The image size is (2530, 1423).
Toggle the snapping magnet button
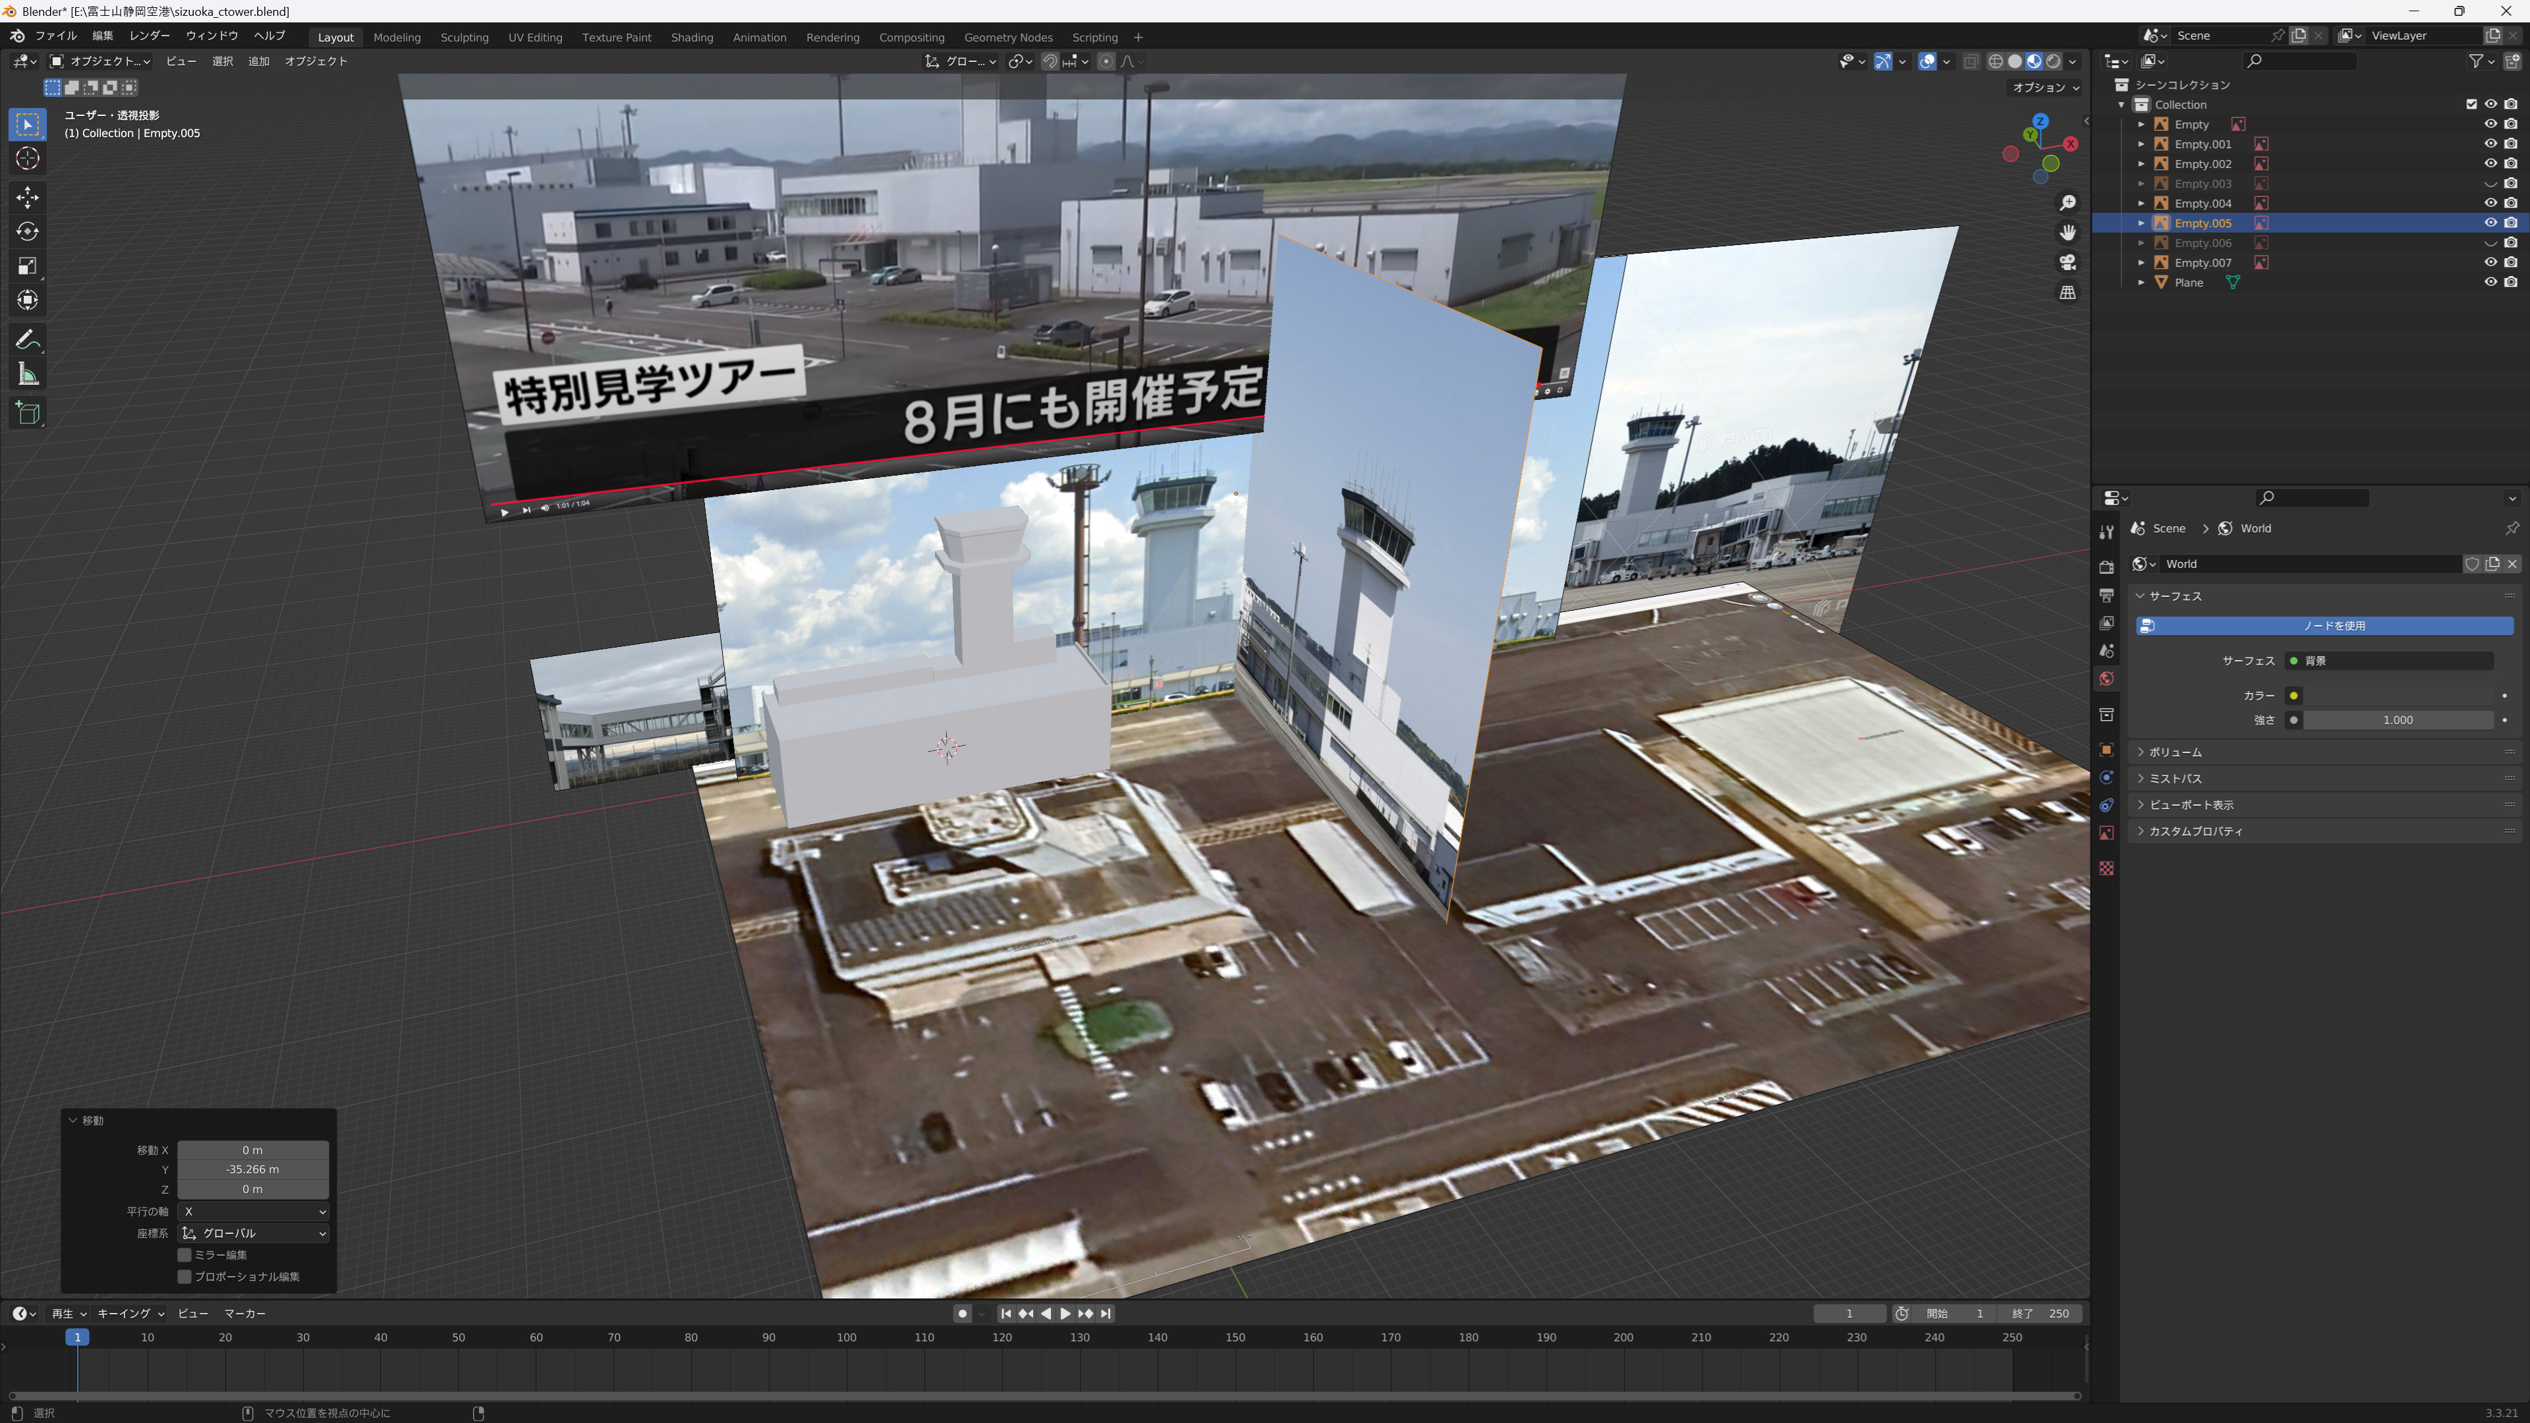click(1050, 61)
